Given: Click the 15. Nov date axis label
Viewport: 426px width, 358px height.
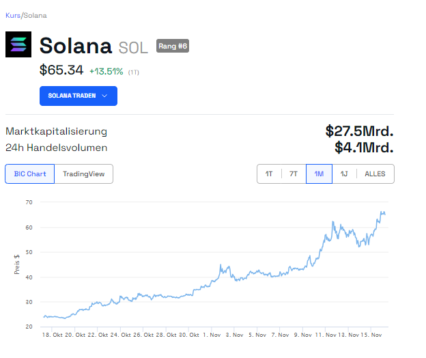Looking at the screenshot, I should coord(377,335).
